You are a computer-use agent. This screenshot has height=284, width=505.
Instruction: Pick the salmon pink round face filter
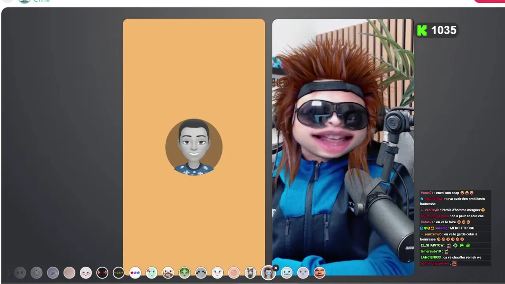[234, 273]
